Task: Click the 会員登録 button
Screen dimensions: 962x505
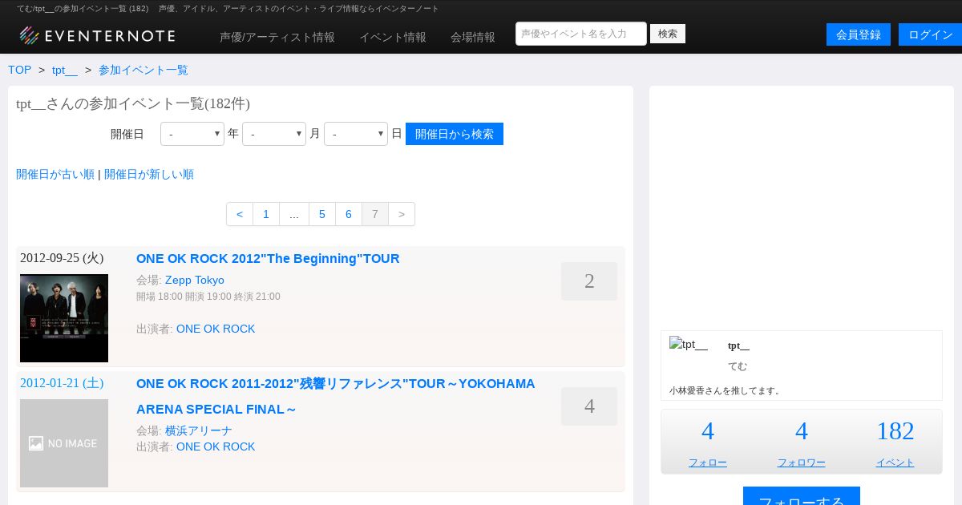Action: click(859, 34)
